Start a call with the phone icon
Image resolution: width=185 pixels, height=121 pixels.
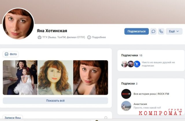tap(161, 31)
